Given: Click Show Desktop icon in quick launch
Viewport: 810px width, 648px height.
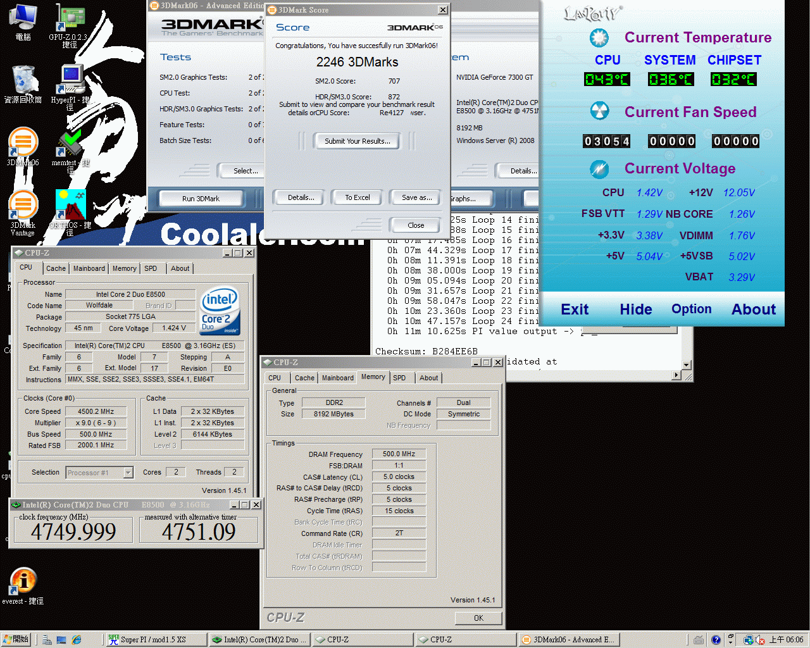Looking at the screenshot, I should coord(61,640).
